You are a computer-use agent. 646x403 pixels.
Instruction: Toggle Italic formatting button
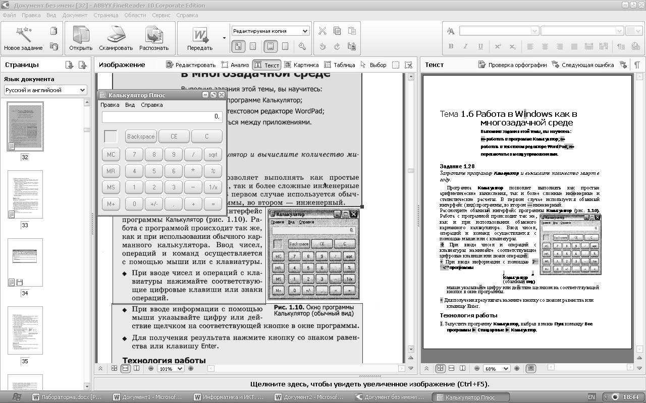point(466,46)
